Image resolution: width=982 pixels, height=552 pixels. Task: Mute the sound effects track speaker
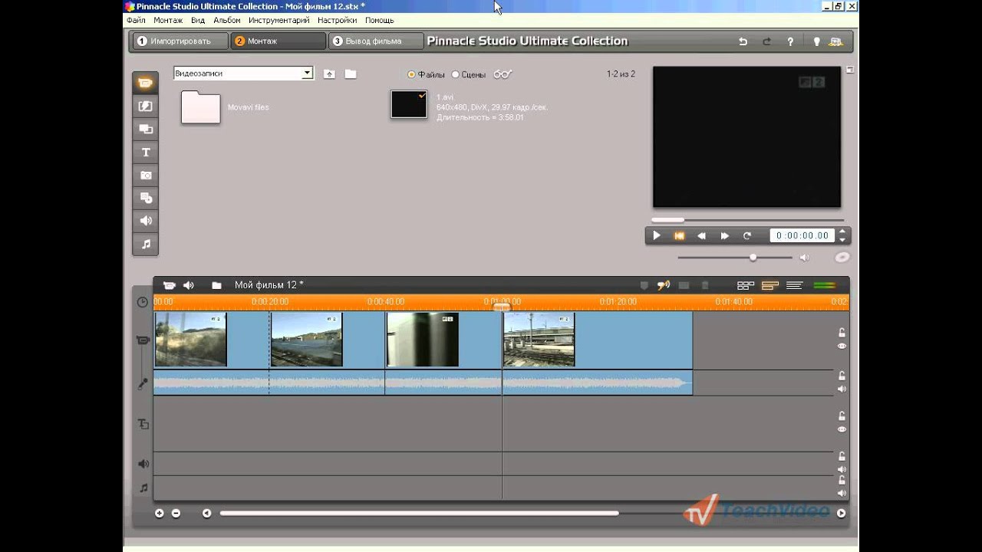point(842,470)
